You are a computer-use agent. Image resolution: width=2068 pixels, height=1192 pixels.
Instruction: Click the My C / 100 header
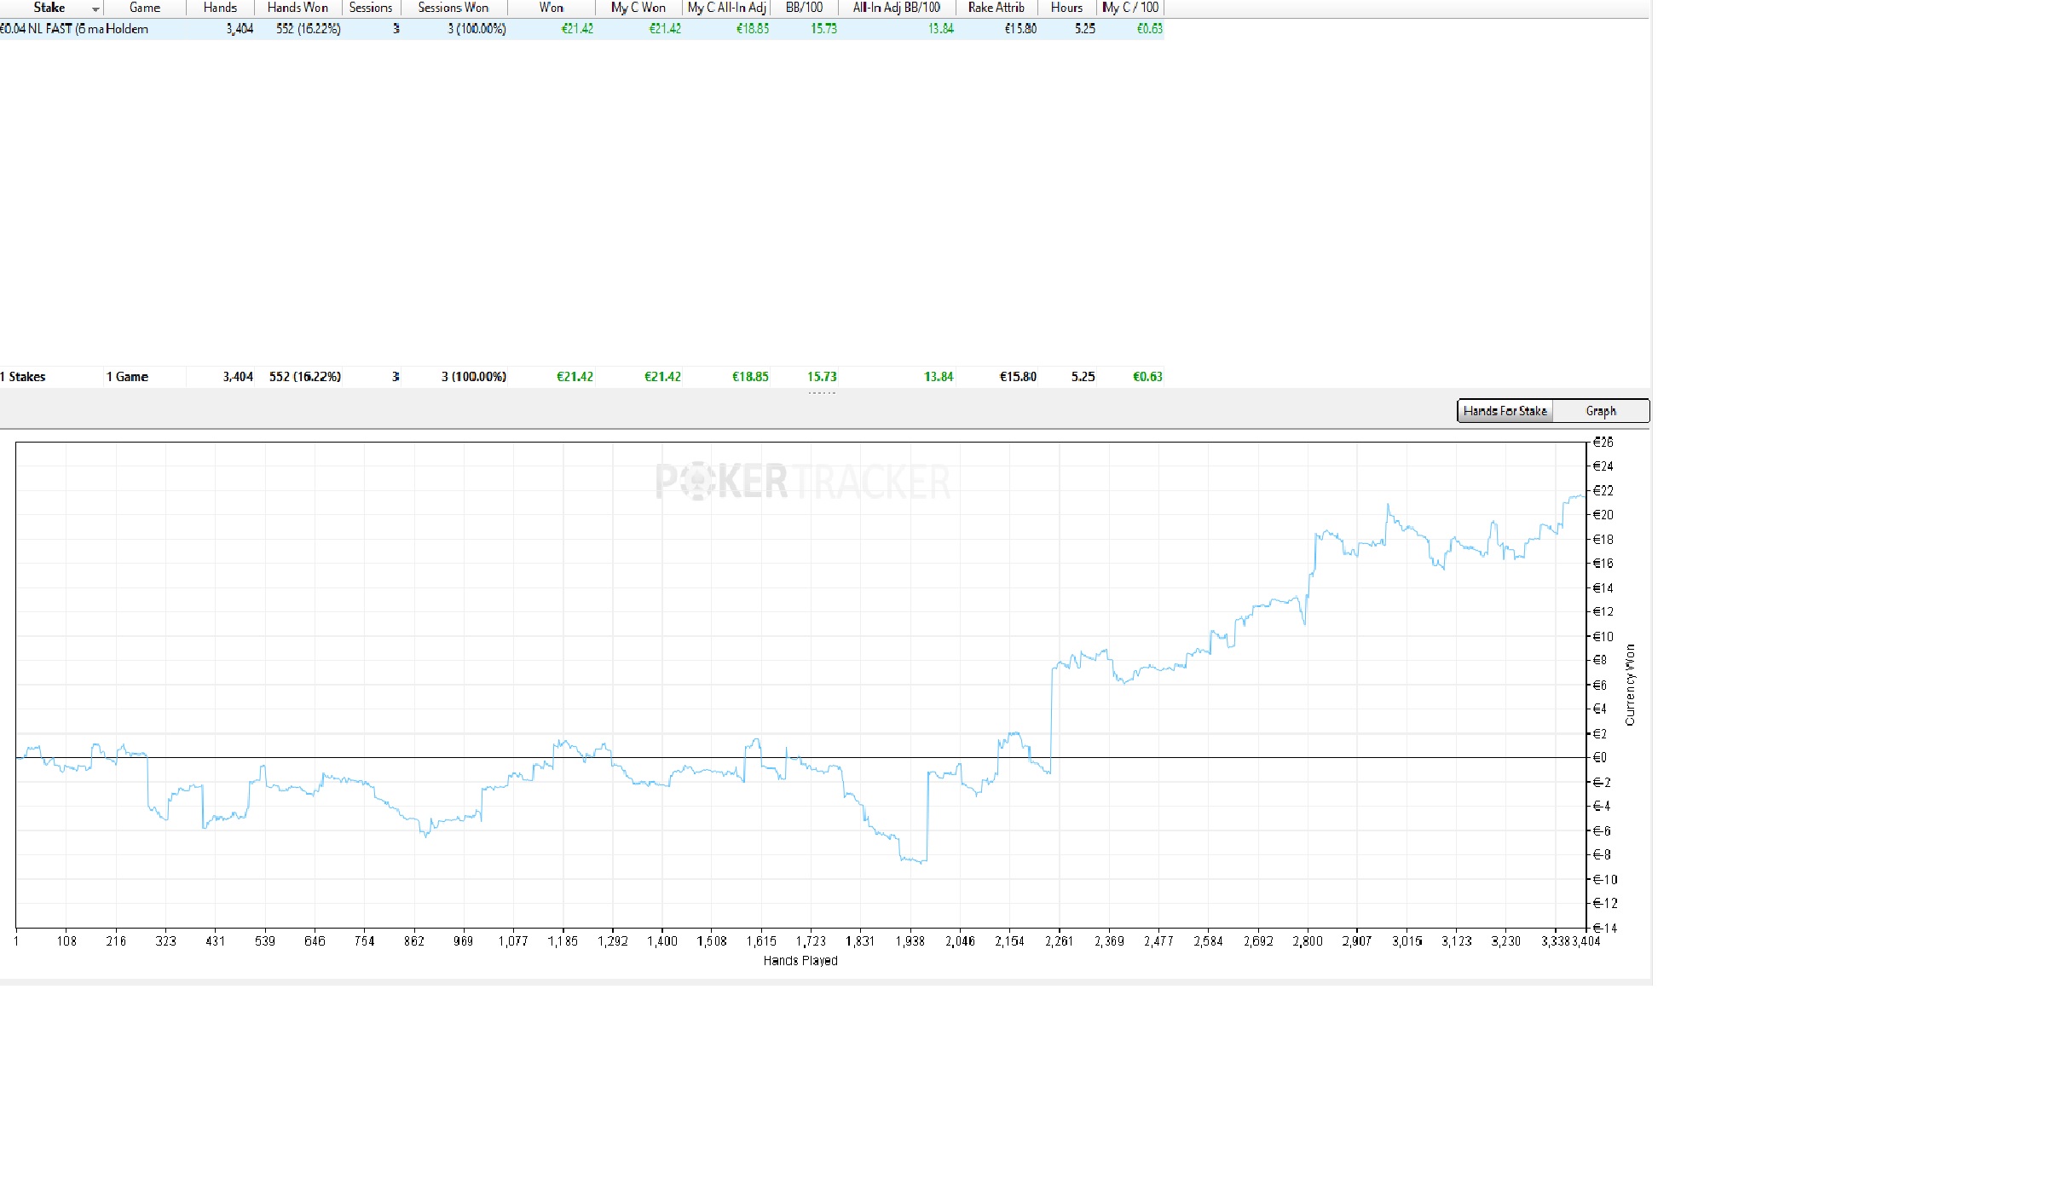(1130, 8)
